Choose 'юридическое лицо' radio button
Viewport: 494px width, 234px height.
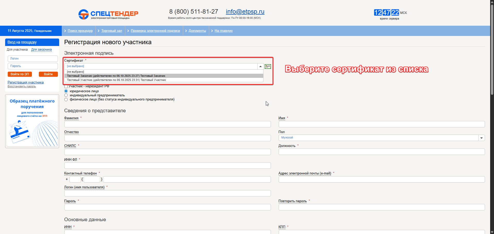[66, 91]
